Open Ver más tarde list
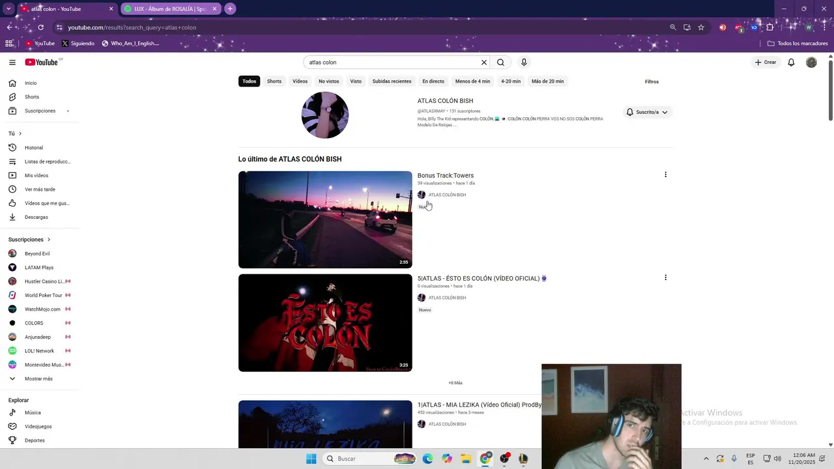Viewport: 834px width, 469px height. click(39, 190)
